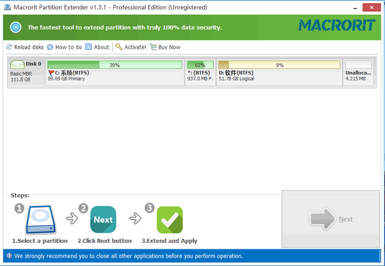Screen dimensions: 385x266
Task: Click the unallocated space empty bar
Action: pyautogui.click(x=358, y=65)
